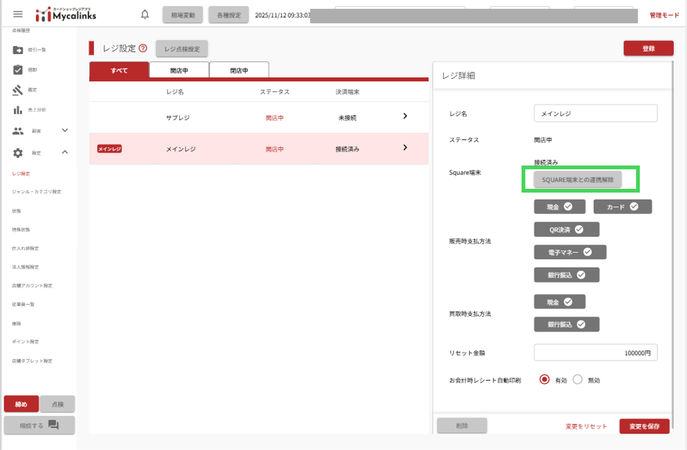Open the hamburger navigation menu
Screen dimensions: 687x450
[18, 14]
